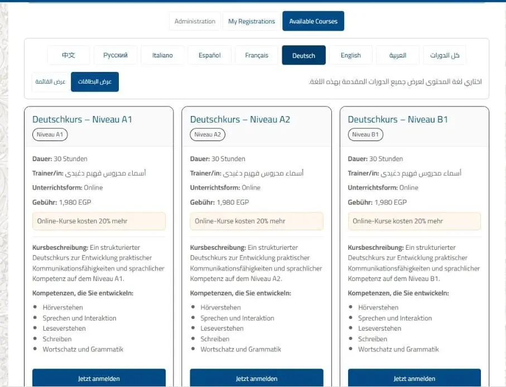Click the Niveau A1 level badge

[50, 134]
